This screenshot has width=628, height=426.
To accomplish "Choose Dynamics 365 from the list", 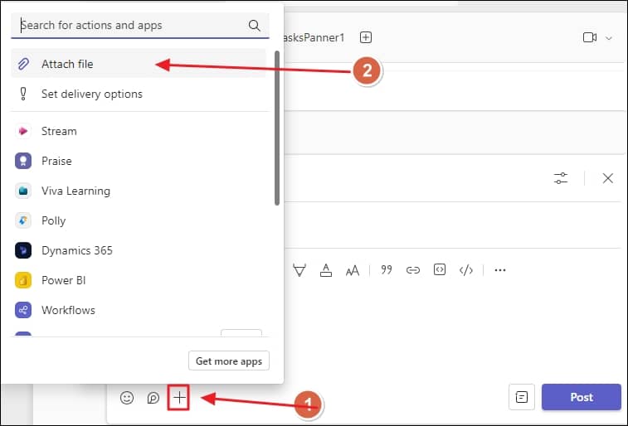I will click(139, 250).
